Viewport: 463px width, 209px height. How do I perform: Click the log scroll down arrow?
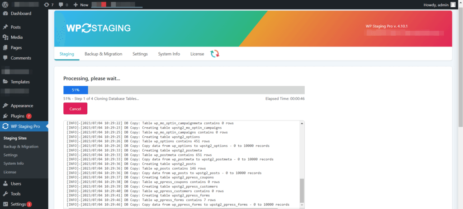coord(302,205)
